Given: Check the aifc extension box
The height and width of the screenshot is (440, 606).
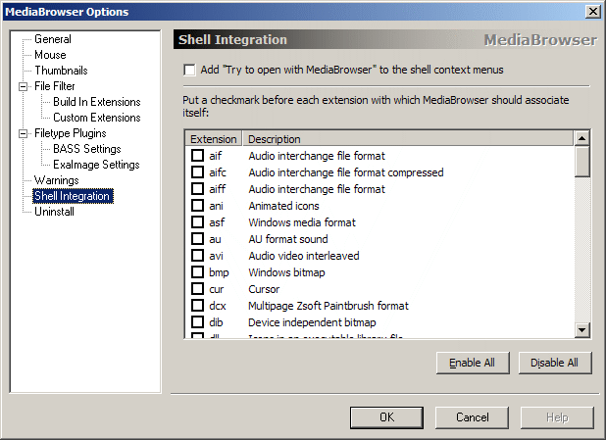Looking at the screenshot, I should 197,171.
